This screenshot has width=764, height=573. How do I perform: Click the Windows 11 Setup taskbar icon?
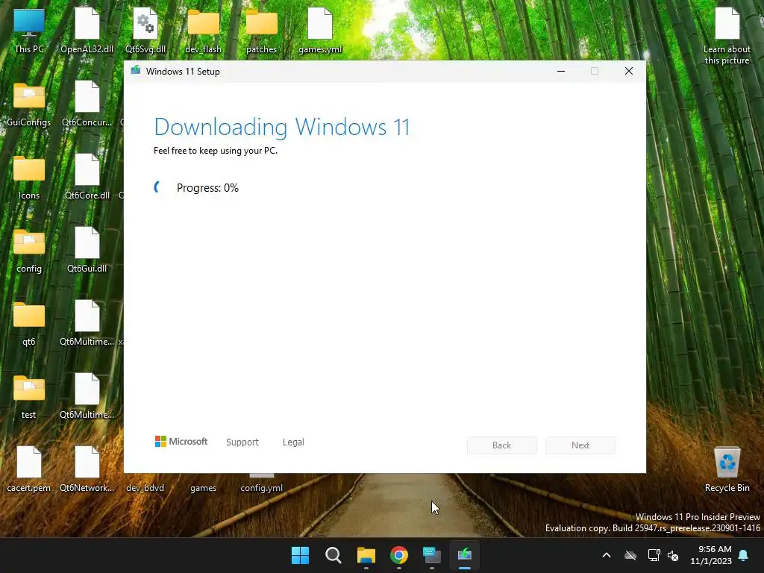pos(465,555)
